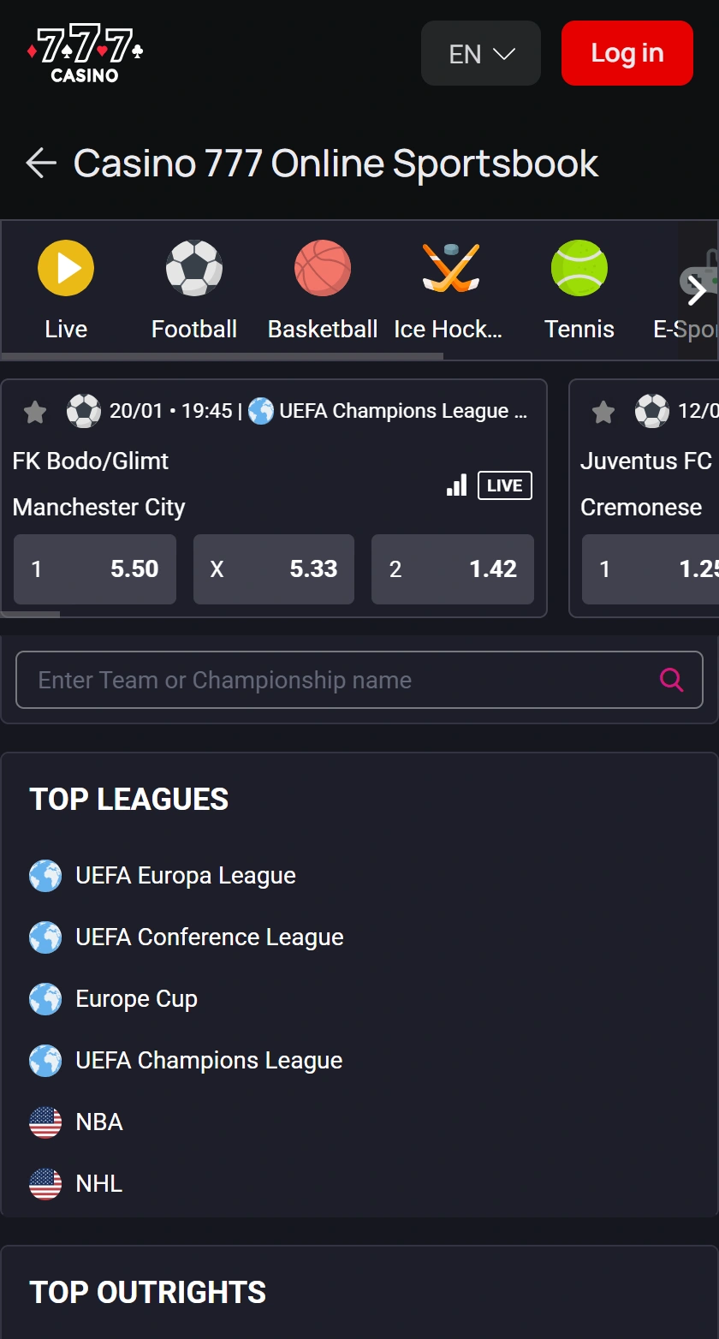
Task: Click the sports categories horizontal scrollbar
Action: (223, 356)
